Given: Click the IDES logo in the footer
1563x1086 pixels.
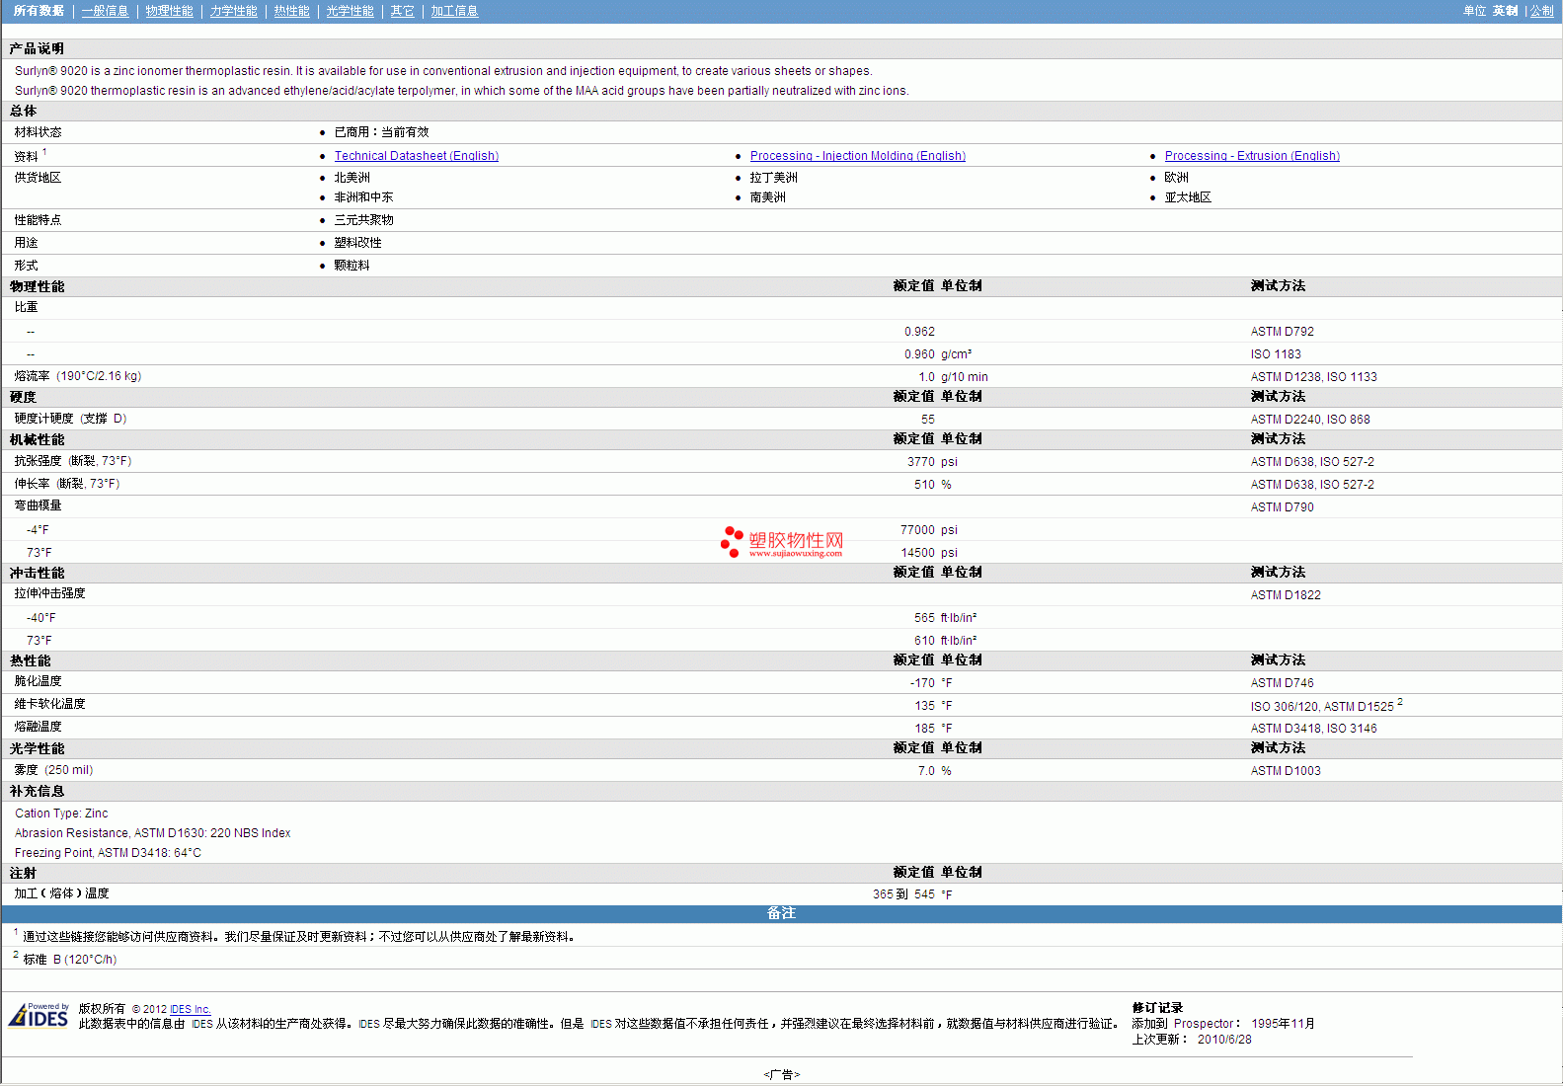Looking at the screenshot, I should click(x=39, y=1015).
